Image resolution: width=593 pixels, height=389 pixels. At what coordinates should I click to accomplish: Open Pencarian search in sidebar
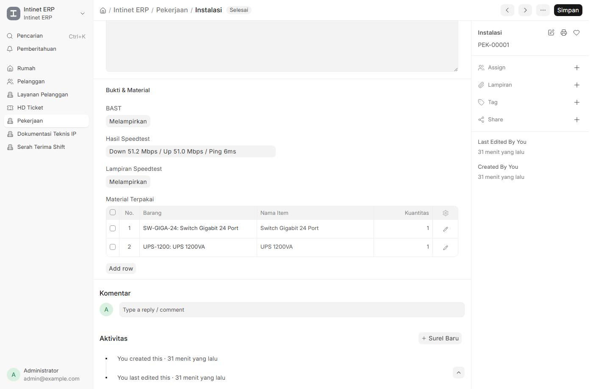[x=46, y=36]
